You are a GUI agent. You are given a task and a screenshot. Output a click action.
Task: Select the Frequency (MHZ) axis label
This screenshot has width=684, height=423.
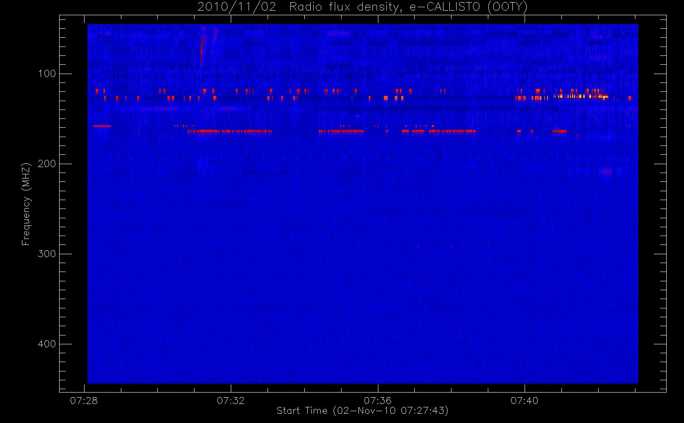click(x=26, y=204)
